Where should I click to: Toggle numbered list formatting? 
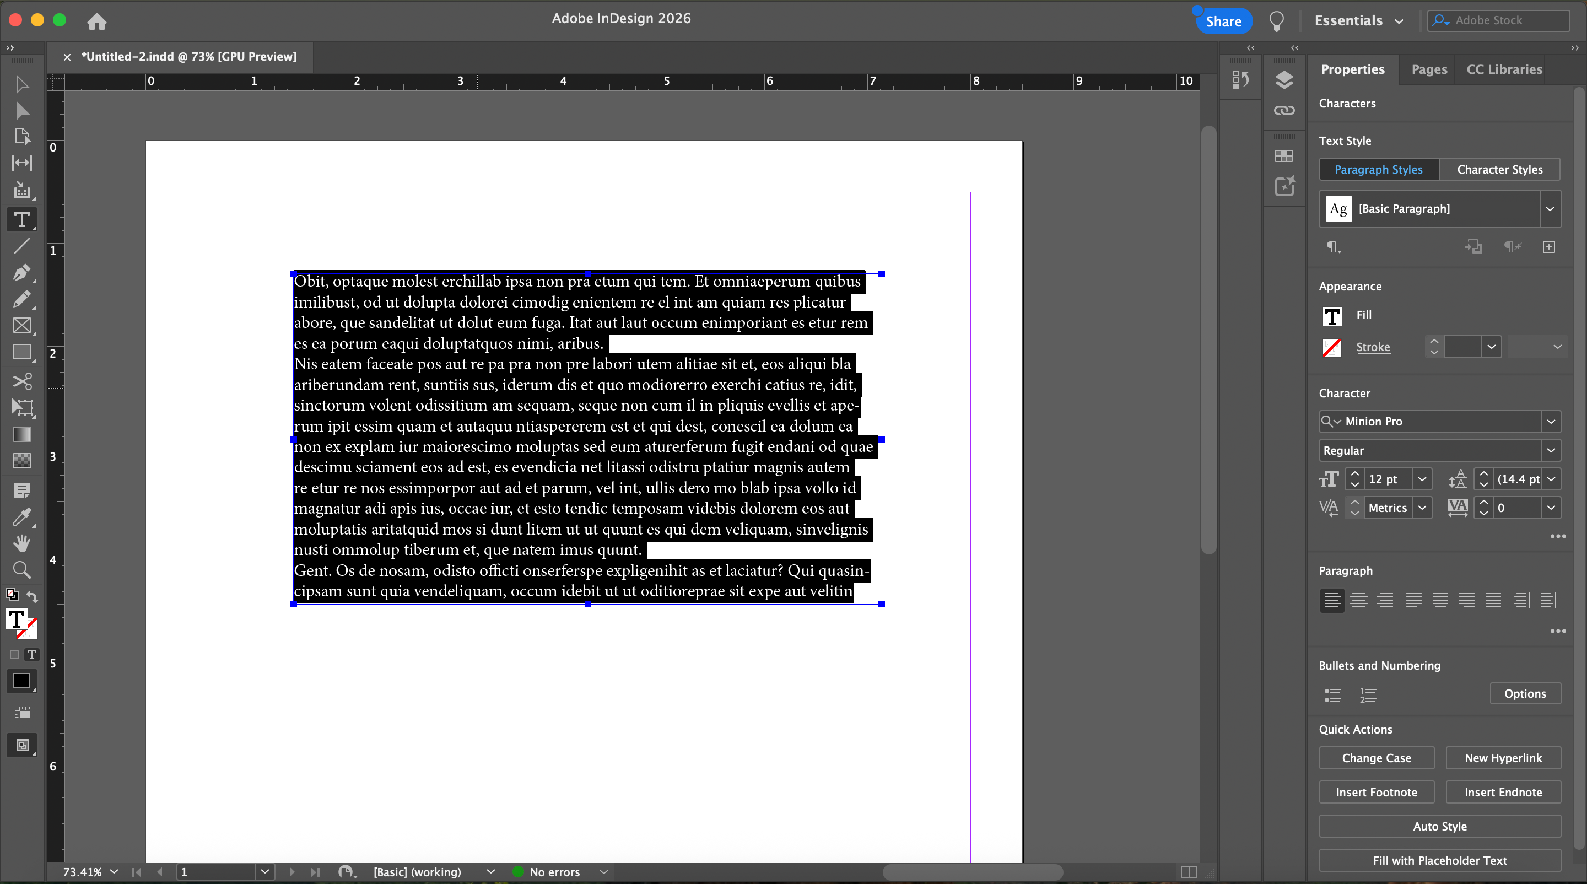tap(1368, 695)
